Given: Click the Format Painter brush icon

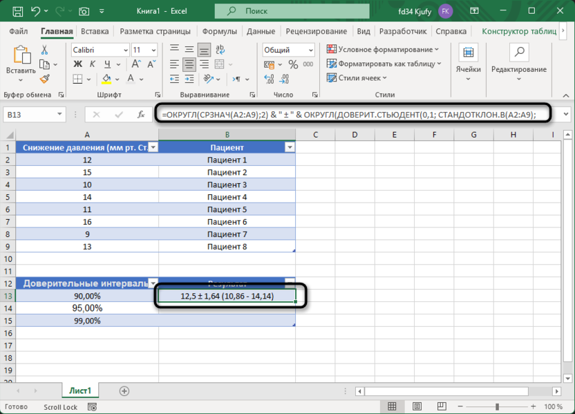Looking at the screenshot, I should [45, 79].
